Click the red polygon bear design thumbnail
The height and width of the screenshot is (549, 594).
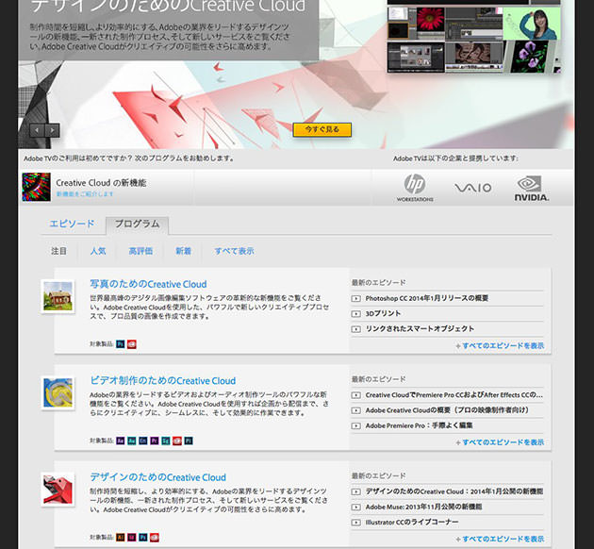point(58,490)
